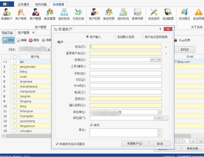Open the 行政区域 ribbon icon
This screenshot has height=157, width=204.
[78, 14]
